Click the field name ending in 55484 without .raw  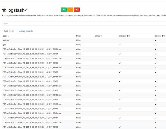point(30,118)
